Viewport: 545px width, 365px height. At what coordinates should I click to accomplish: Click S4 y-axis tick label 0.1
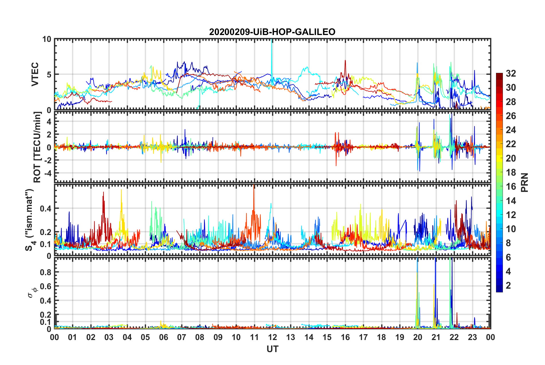click(x=46, y=244)
